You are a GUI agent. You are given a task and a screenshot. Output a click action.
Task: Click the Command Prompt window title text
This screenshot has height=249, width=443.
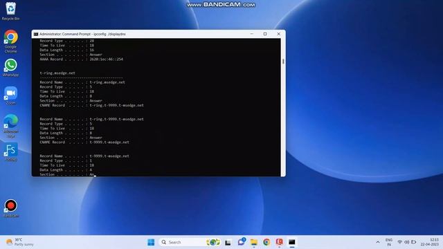click(82, 34)
